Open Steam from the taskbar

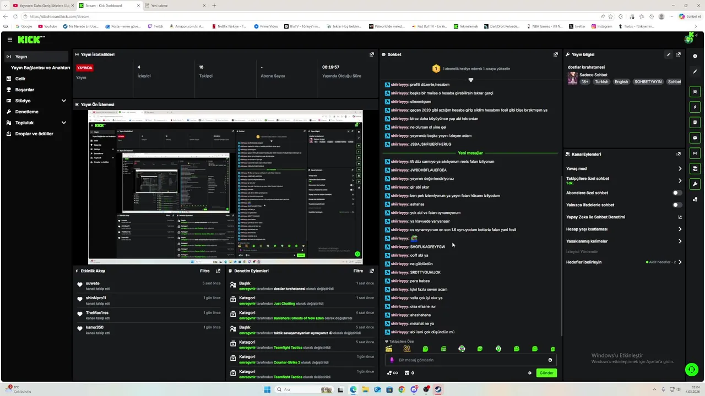coord(438,389)
